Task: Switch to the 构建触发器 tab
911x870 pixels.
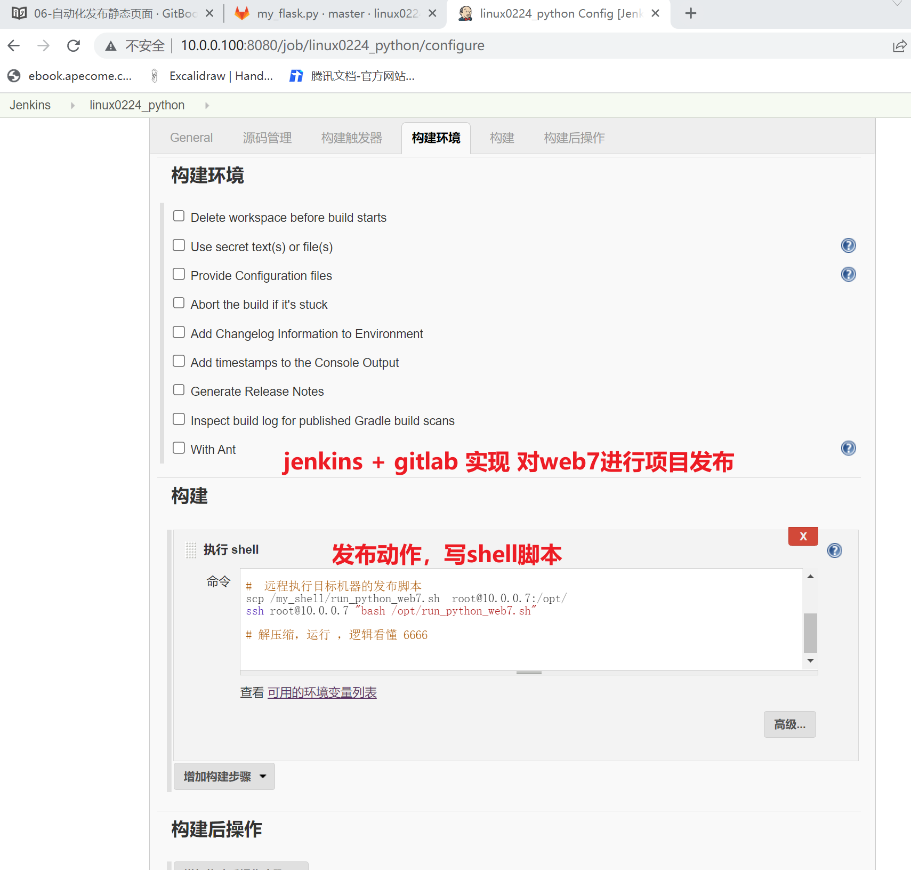Action: (x=352, y=138)
